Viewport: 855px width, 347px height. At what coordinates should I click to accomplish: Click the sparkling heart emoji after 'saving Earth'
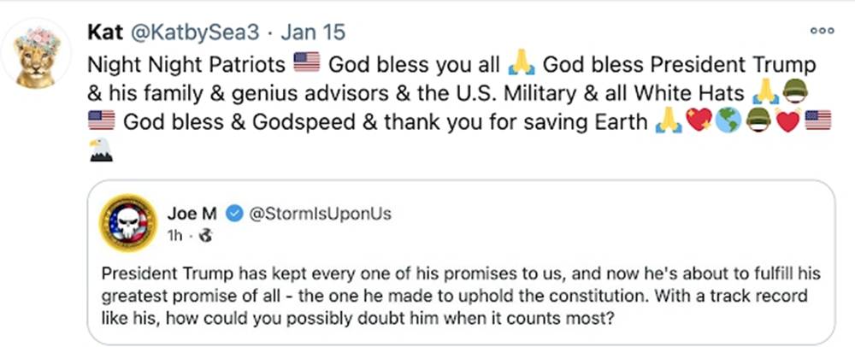coord(689,121)
